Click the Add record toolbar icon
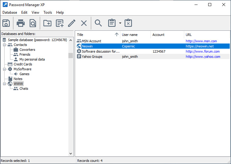231x164 pixels. 60,23
